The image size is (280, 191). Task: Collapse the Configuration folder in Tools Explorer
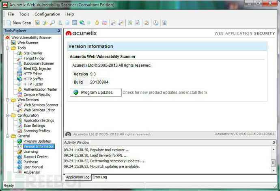(7, 115)
